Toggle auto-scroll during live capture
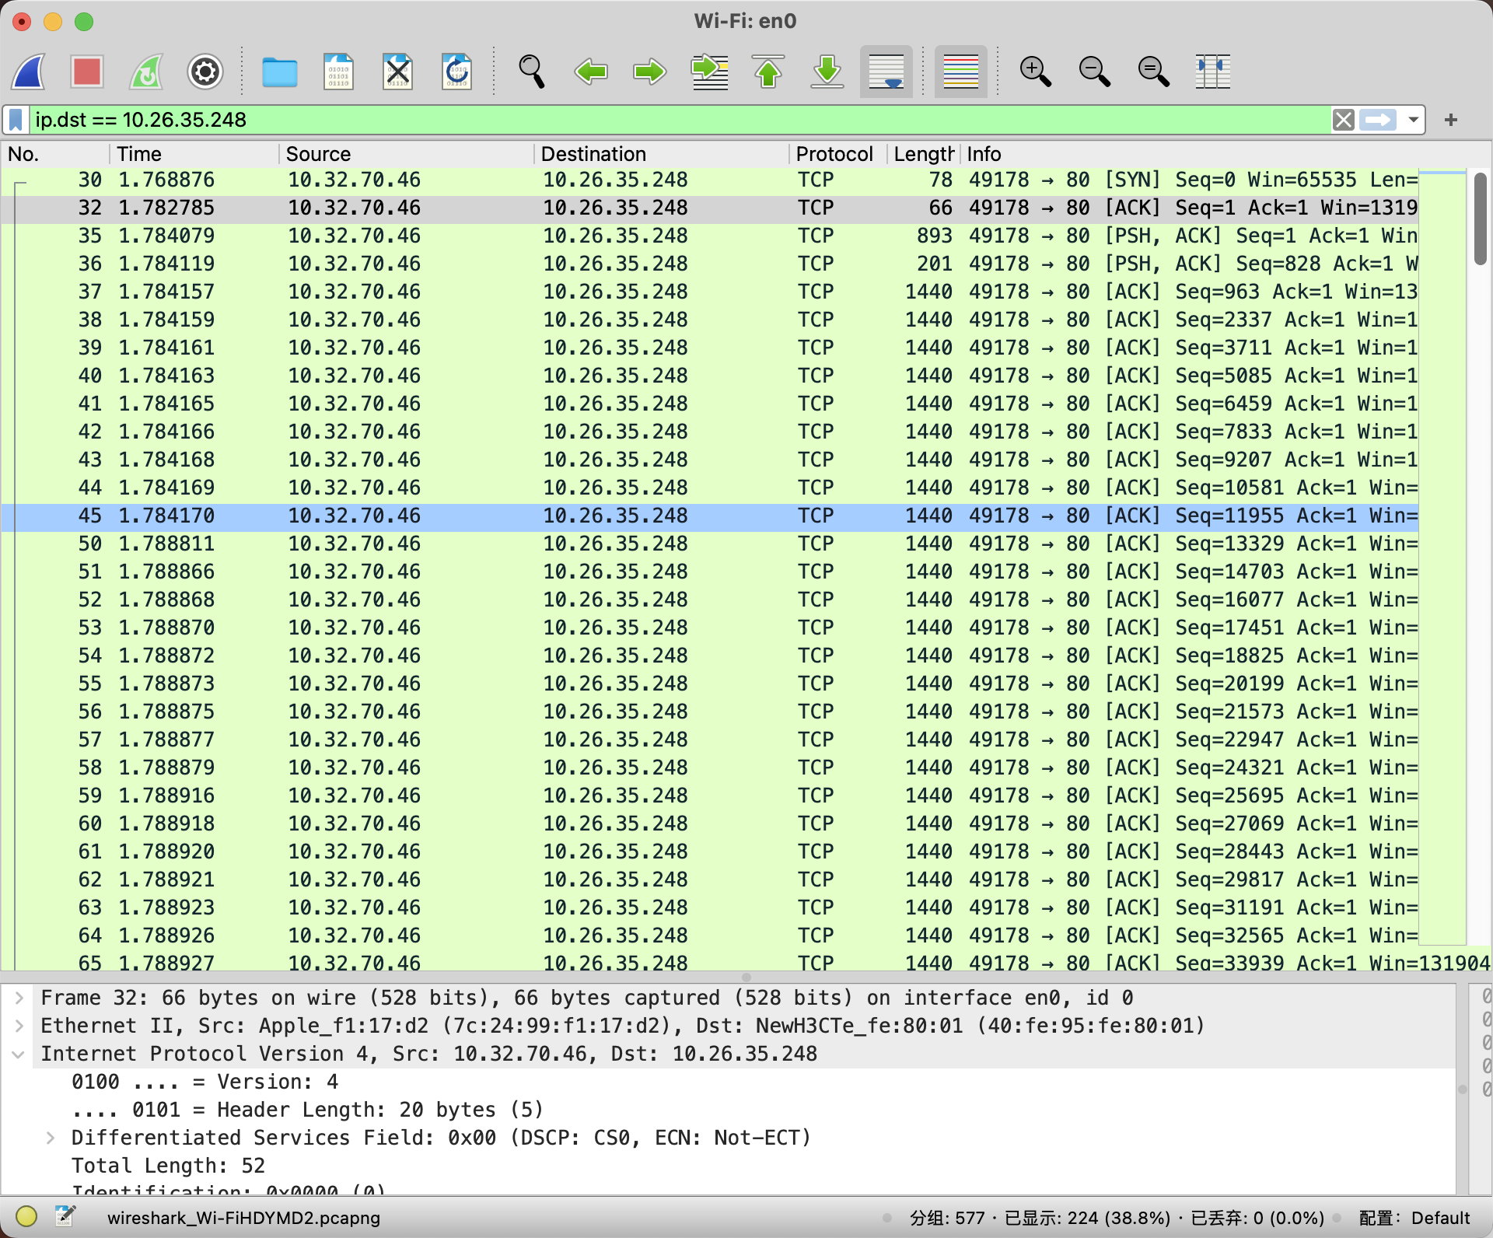The image size is (1493, 1238). pyautogui.click(x=886, y=72)
